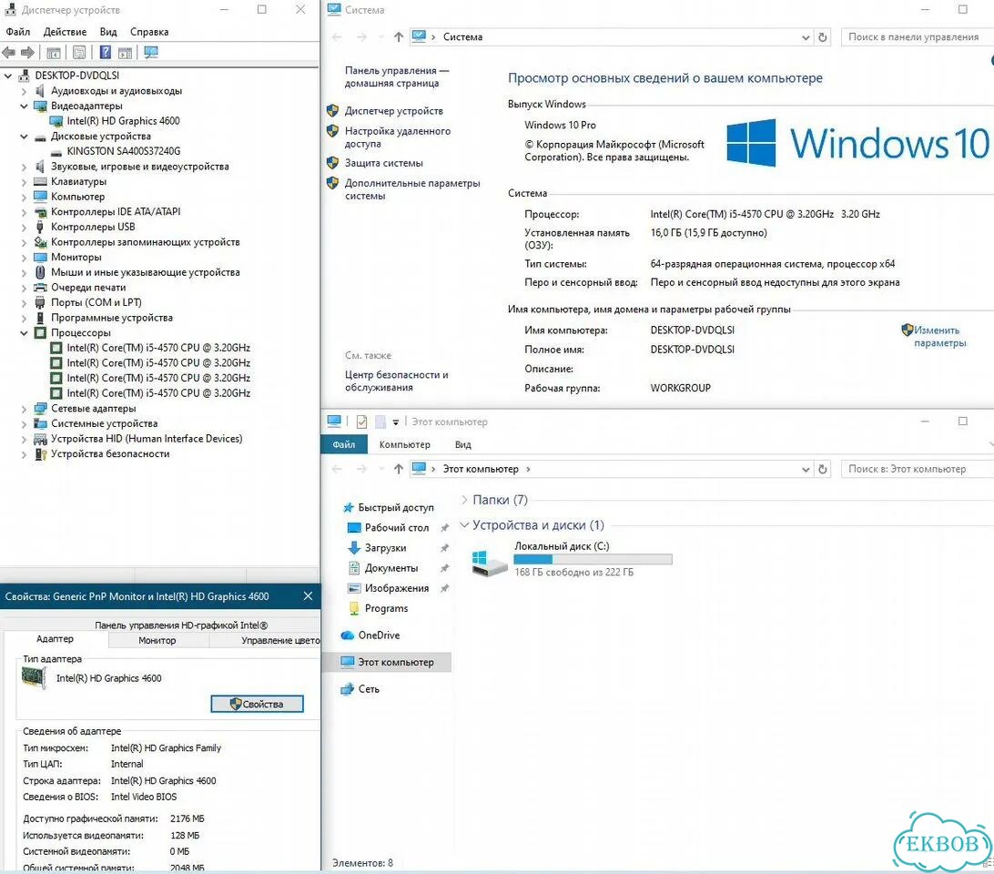Open quick access toolbar customize dropdown
This screenshot has height=874, width=994.
point(396,422)
